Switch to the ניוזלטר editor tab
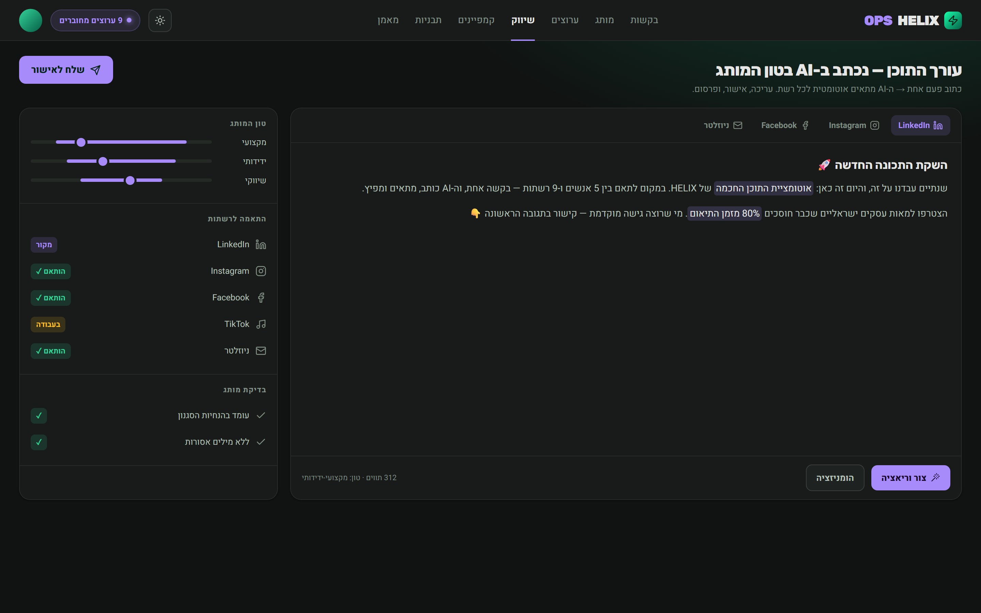 click(x=723, y=125)
